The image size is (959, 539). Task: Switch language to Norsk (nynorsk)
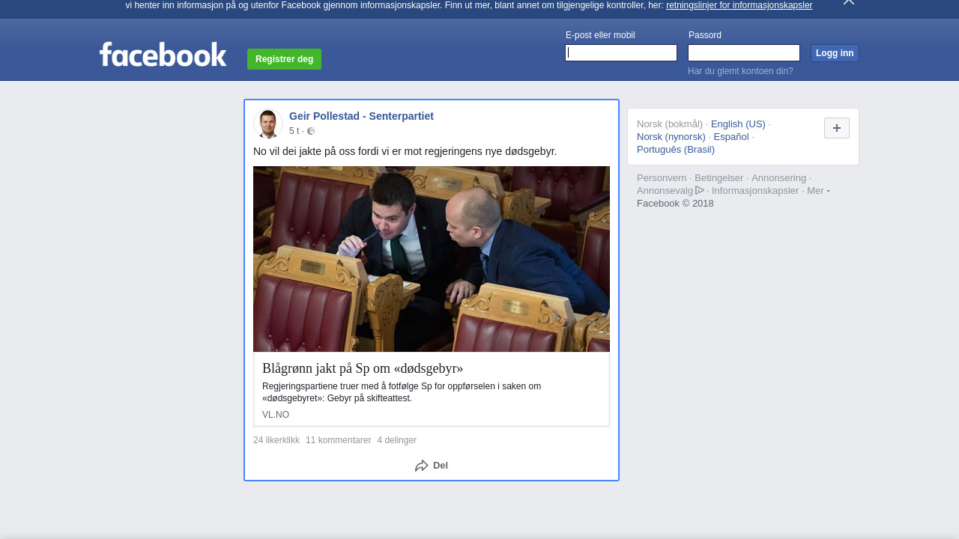[671, 137]
